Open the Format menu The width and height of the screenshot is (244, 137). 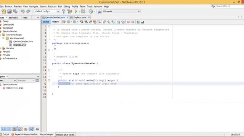(x=9, y=6)
